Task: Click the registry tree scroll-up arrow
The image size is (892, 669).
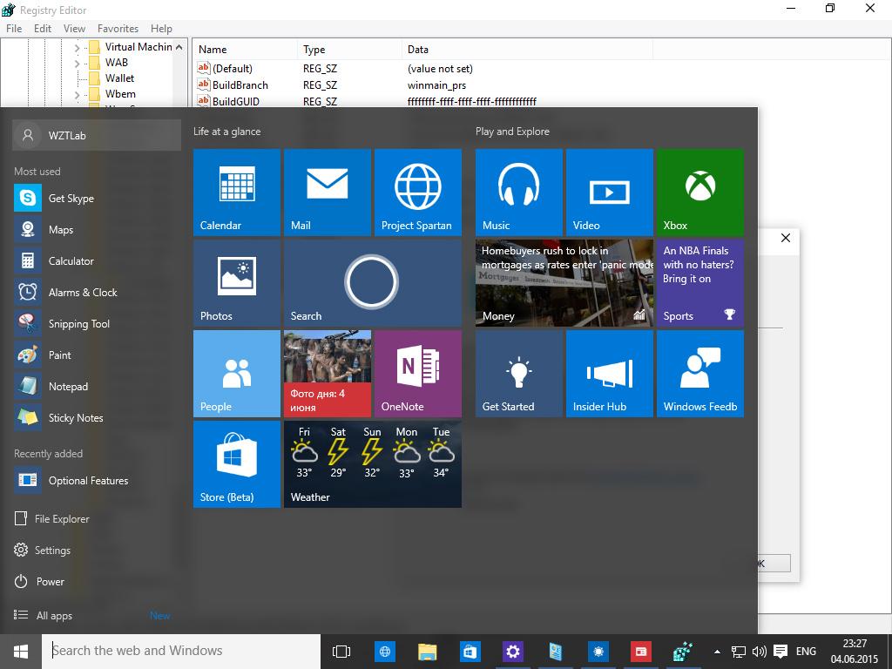Action: tap(179, 47)
